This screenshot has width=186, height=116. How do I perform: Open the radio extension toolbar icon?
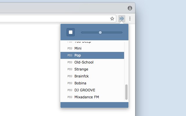point(122,19)
